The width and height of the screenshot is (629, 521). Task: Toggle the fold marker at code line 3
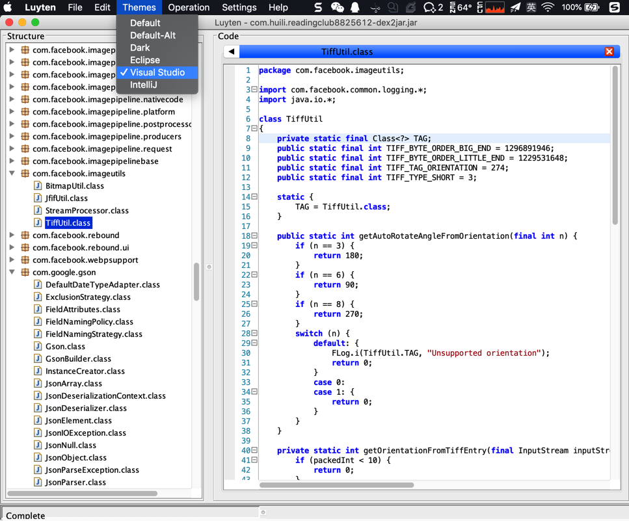[254, 90]
